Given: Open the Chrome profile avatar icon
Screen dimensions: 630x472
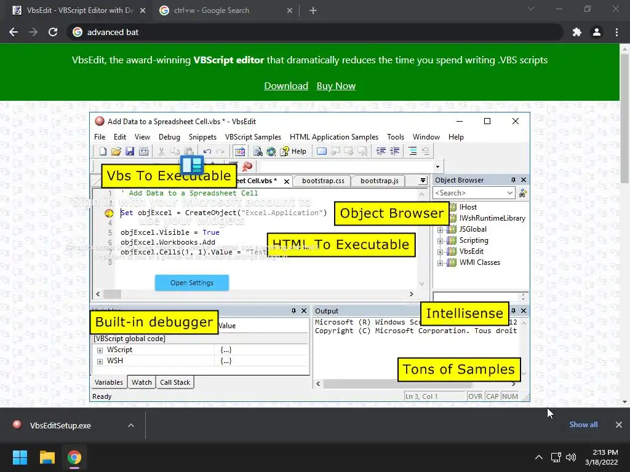Looking at the screenshot, I should click(597, 32).
